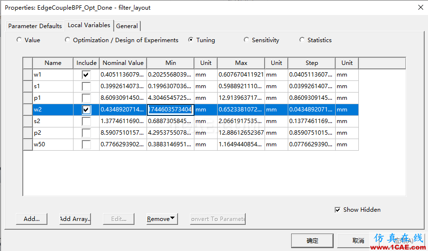The height and width of the screenshot is (251, 428).
Task: Select the p2 name cell
Action: click(53, 133)
